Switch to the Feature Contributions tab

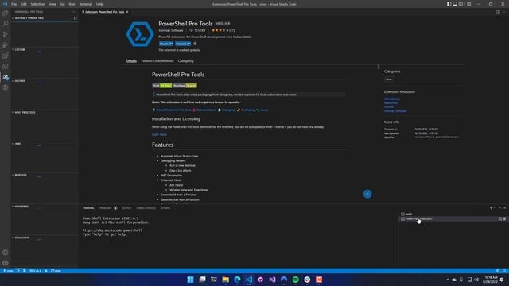point(157,61)
